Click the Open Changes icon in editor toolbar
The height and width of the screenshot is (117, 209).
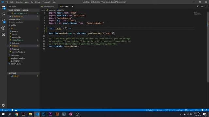[x=198, y=6]
